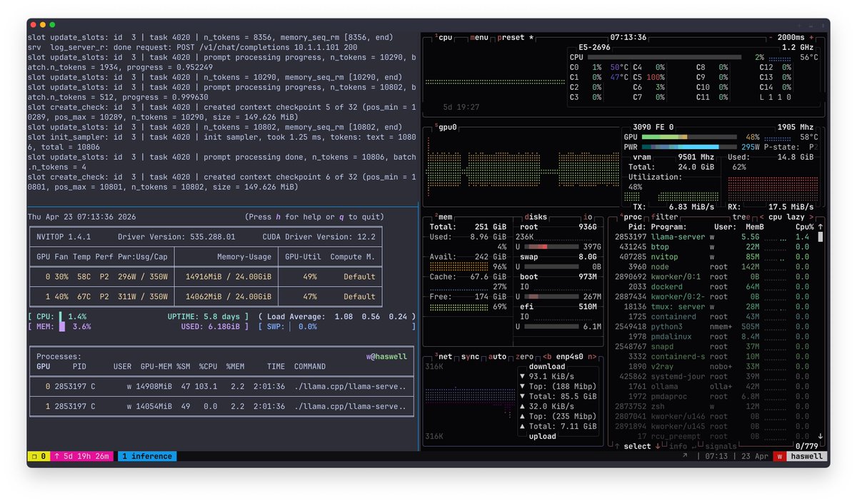Viewport: 857px width, 503px height.
Task: Decrease btop update interval with minus
Action: pyautogui.click(x=772, y=37)
